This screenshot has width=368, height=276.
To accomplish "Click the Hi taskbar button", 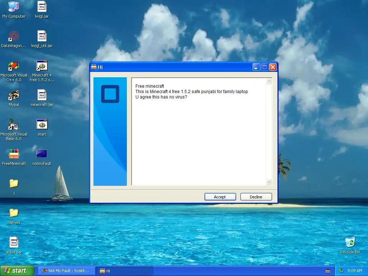I will tap(125, 271).
